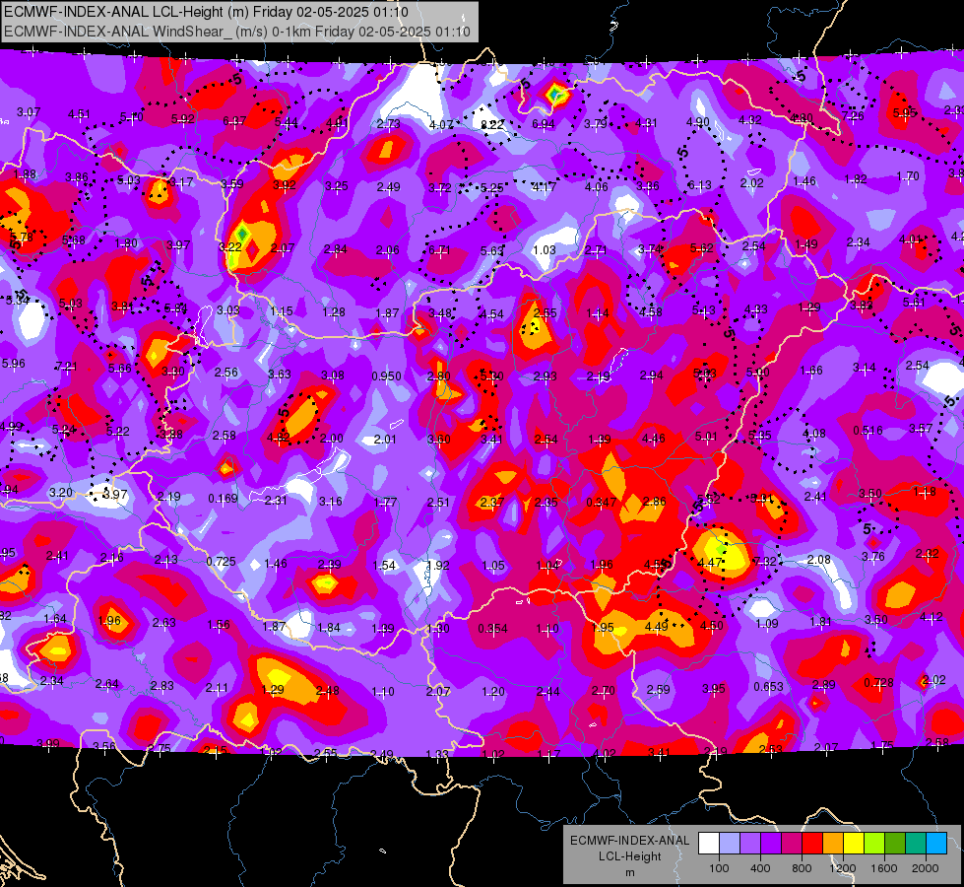The width and height of the screenshot is (964, 887).
Task: Click the grid value 4.90
Action: coord(698,122)
